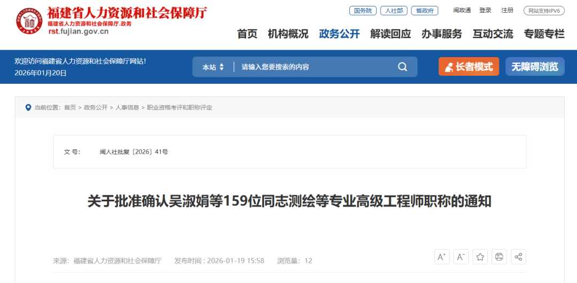The width and height of the screenshot is (577, 283).
Task: Open the 国务院 link
Action: pyautogui.click(x=363, y=11)
